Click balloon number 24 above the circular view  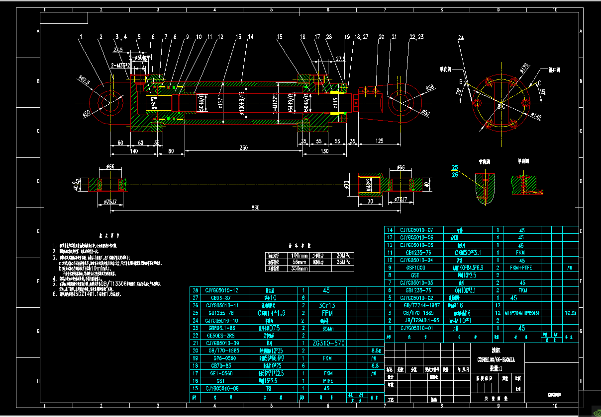pyautogui.click(x=461, y=37)
